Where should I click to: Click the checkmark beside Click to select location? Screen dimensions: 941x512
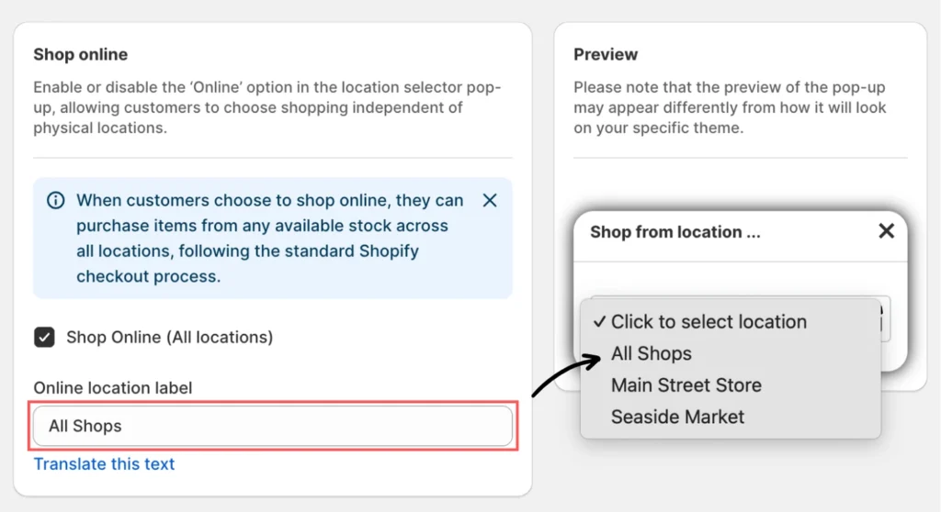tap(599, 321)
